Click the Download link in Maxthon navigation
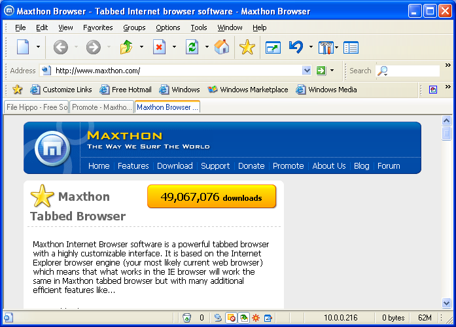Viewport: 456px width, 327px height. pos(175,166)
